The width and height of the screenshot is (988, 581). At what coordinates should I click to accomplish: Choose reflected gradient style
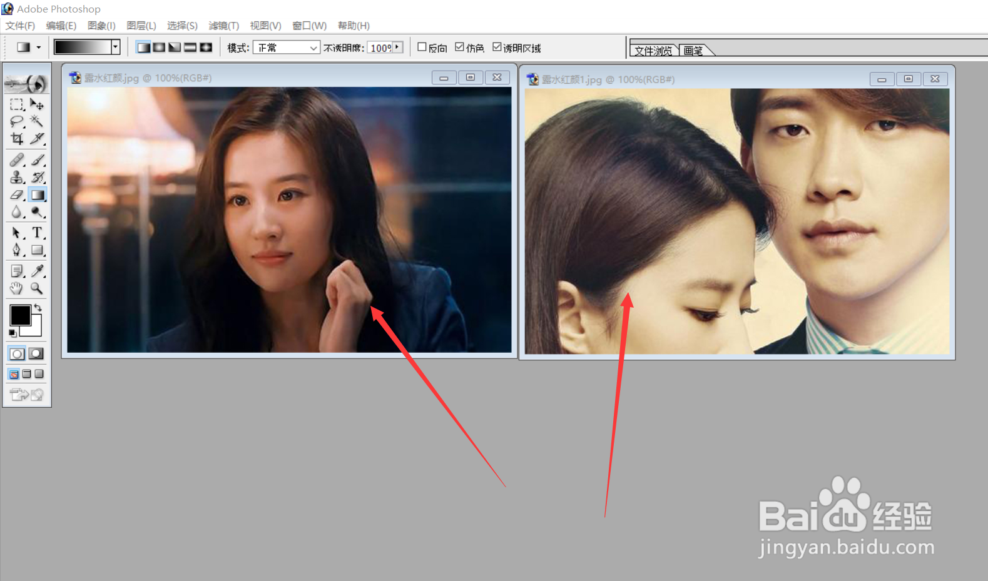coord(190,48)
